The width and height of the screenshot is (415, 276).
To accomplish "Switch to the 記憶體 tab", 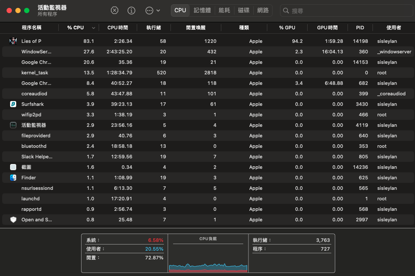I will [202, 10].
